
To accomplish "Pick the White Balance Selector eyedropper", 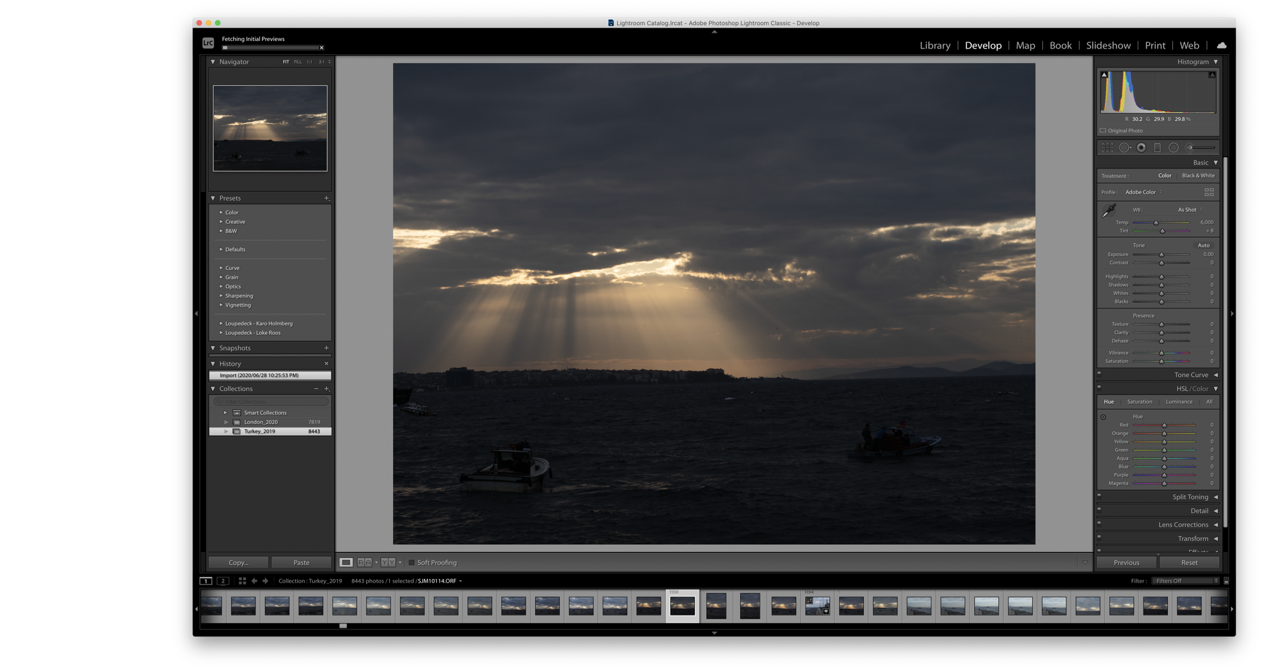I will (x=1109, y=211).
